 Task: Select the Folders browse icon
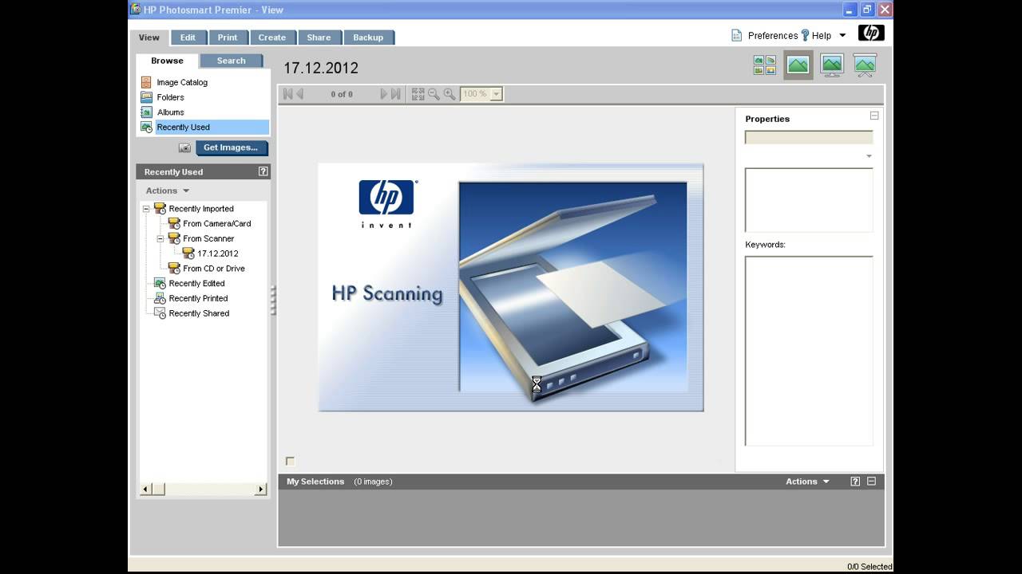[146, 97]
